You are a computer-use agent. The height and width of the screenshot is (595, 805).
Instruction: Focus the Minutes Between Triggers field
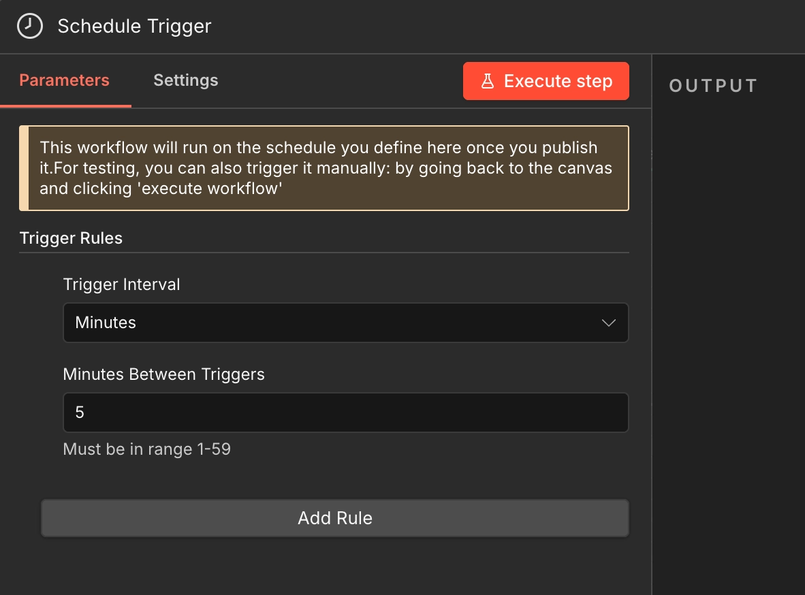[345, 413]
